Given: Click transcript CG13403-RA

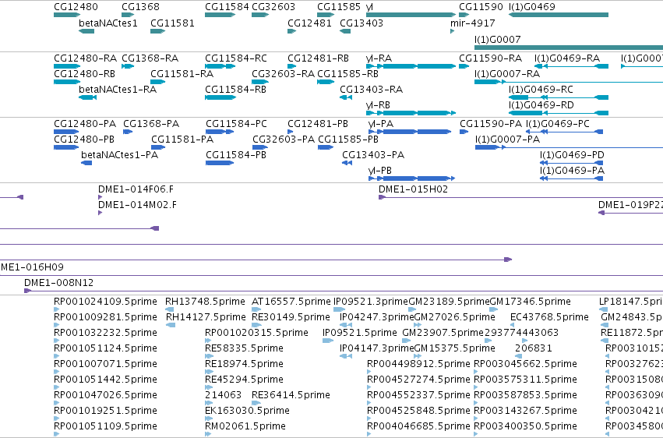Looking at the screenshot, I should pos(372,89).
